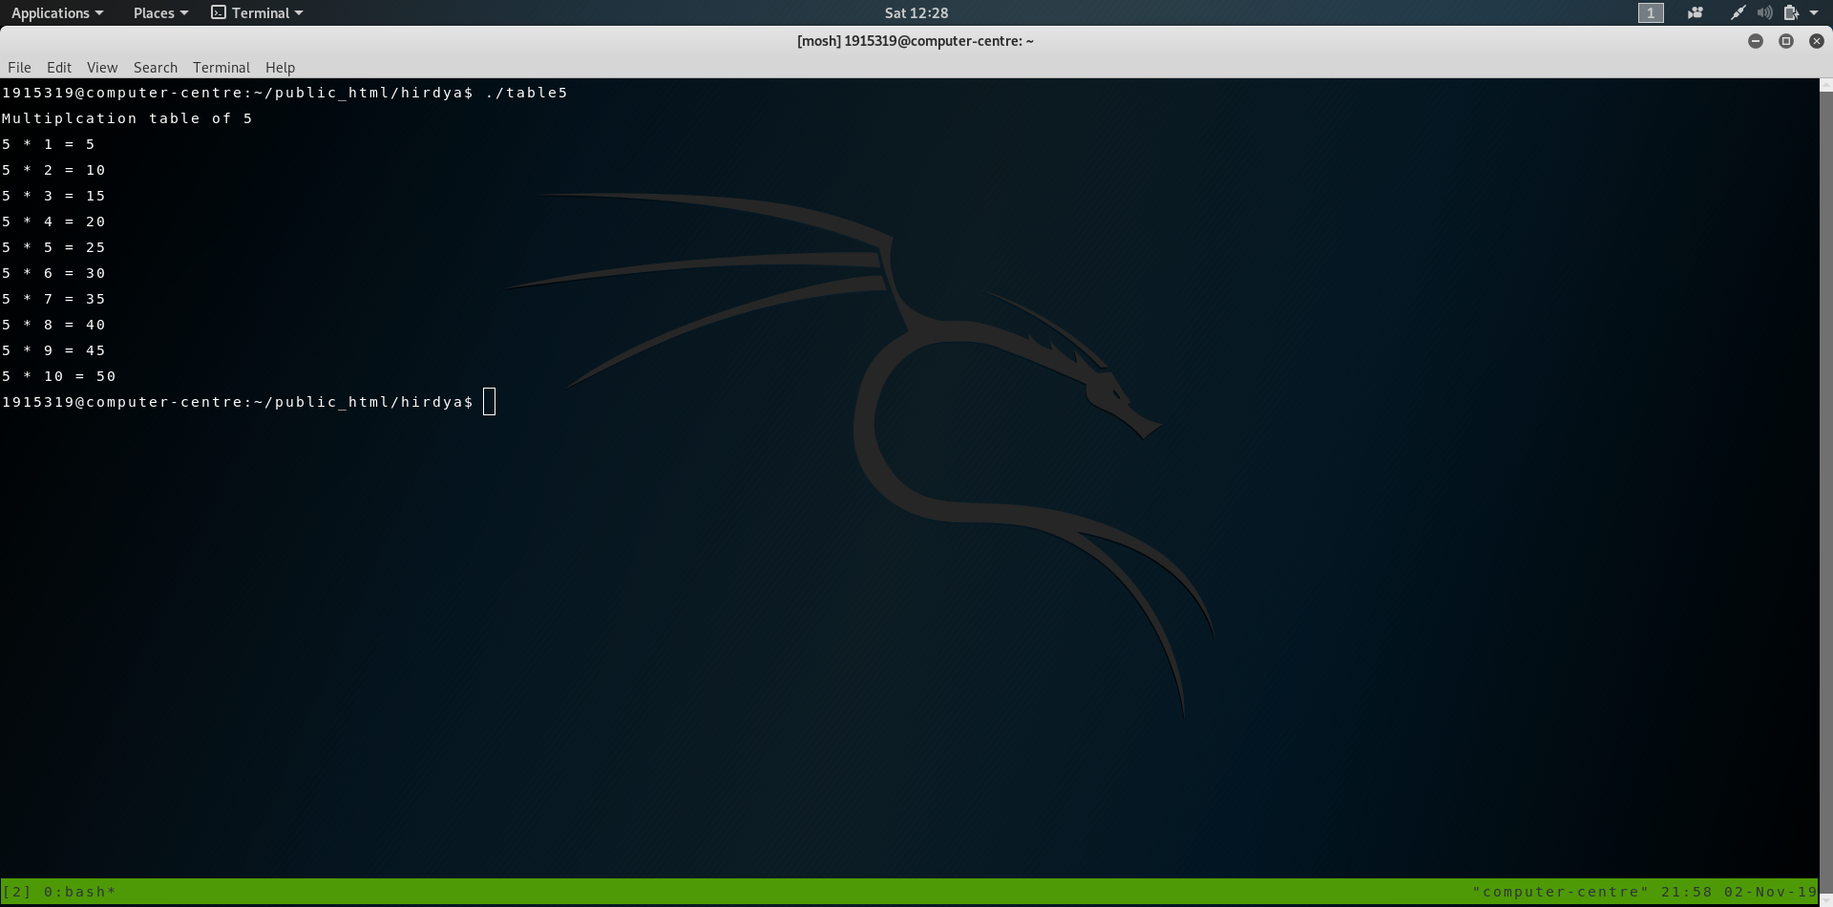Click the '5 * 10 = 50' line
This screenshot has height=907, width=1833.
[x=59, y=376]
